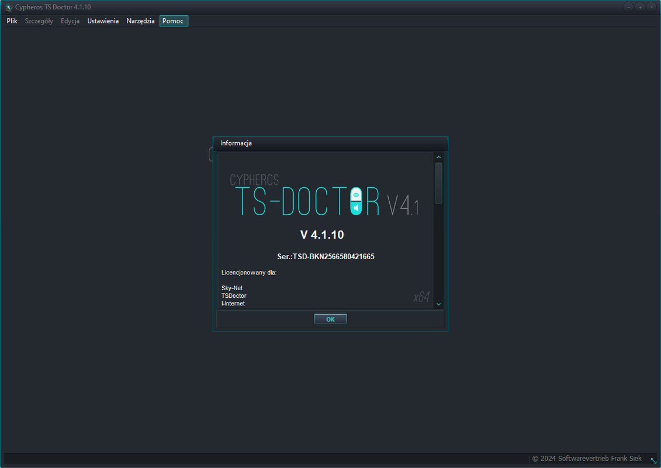Viewport: 661px width, 468px height.
Task: Click the TS-Doctor logo pill icon
Action: (356, 201)
